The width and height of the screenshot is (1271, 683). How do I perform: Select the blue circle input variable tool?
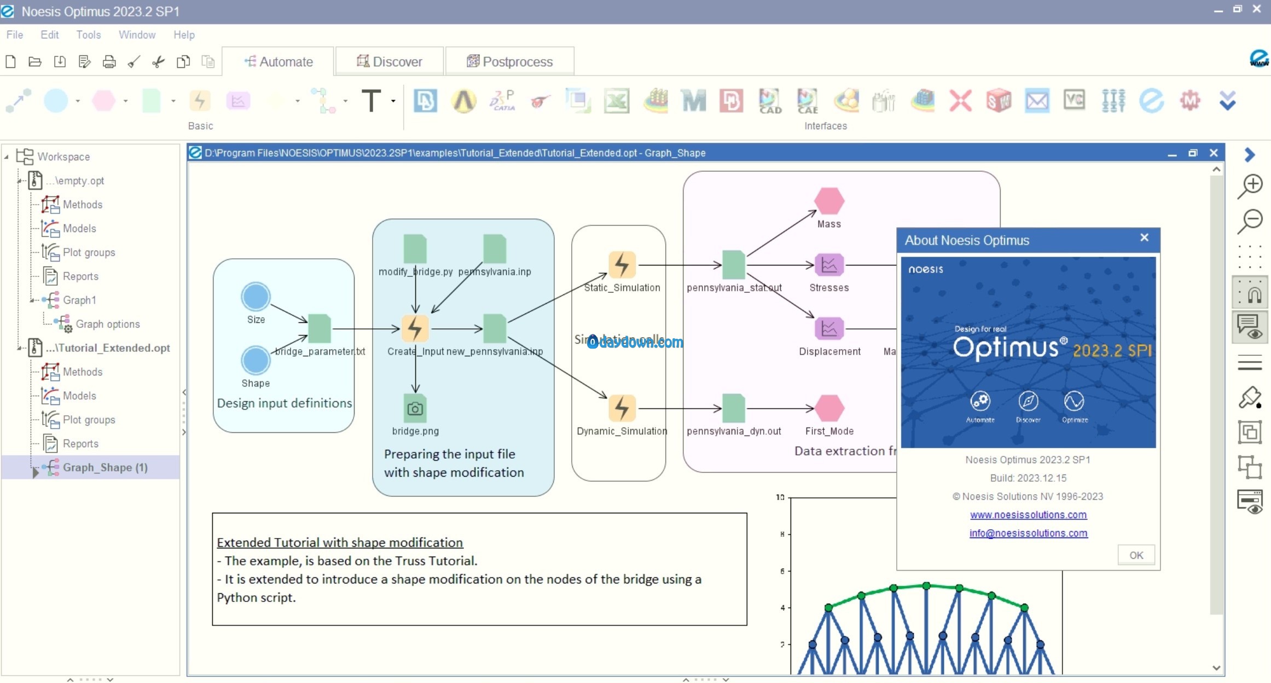[x=56, y=101]
